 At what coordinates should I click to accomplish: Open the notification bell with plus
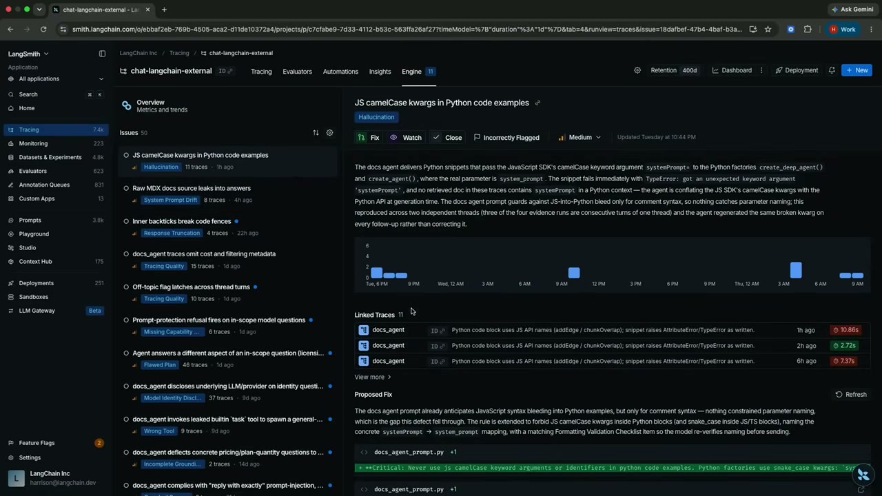[x=832, y=70]
